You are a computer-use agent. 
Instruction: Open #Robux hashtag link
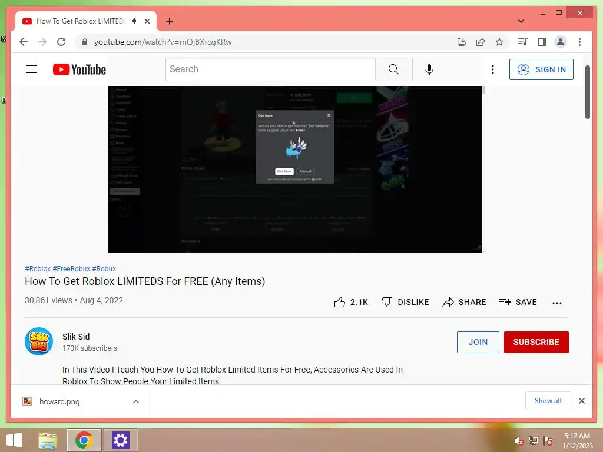click(x=104, y=268)
